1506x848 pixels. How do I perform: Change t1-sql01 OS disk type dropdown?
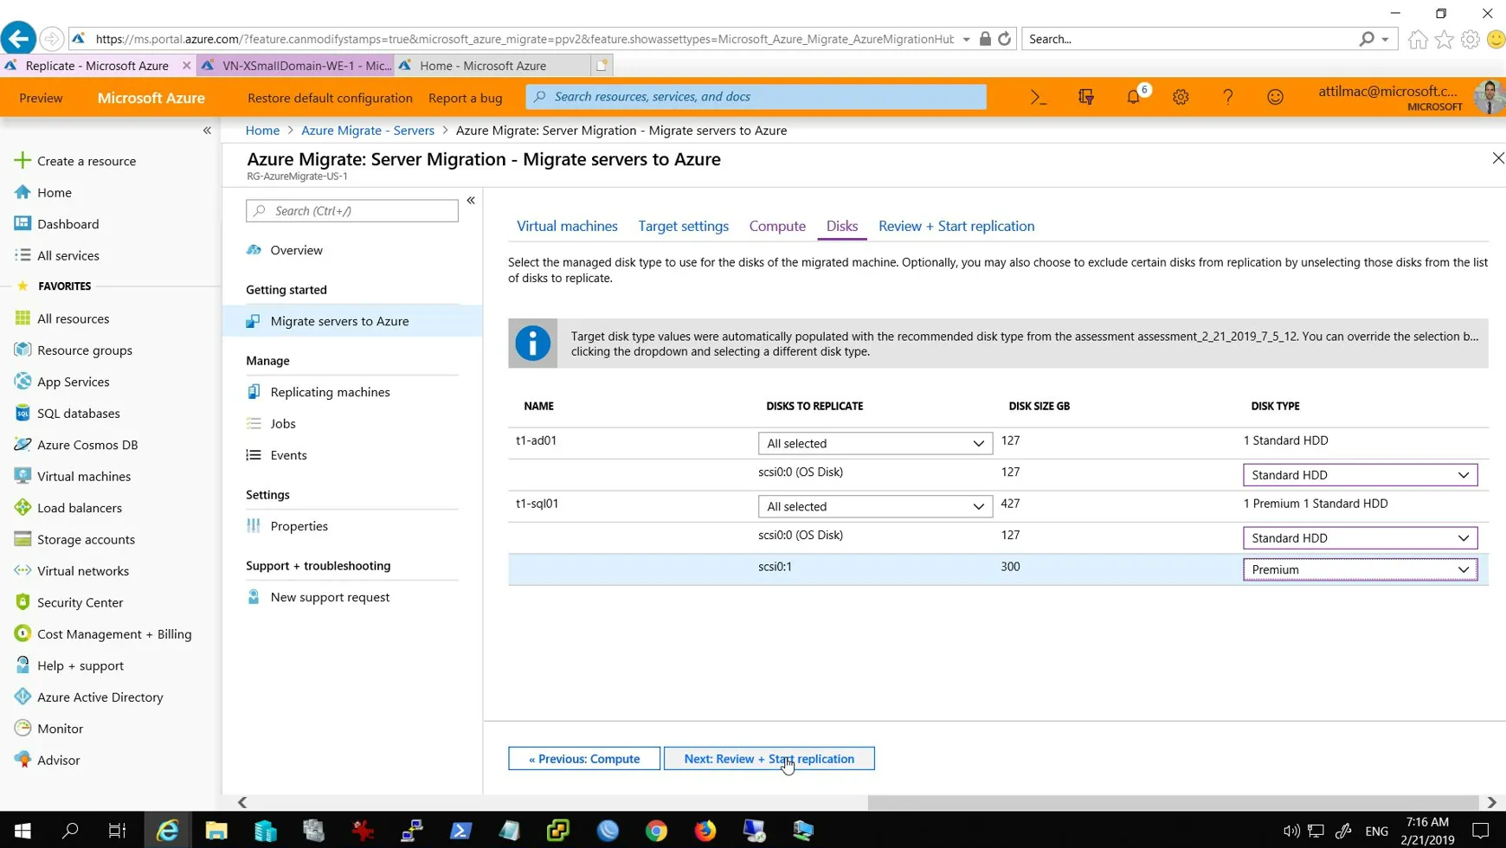pos(1360,538)
